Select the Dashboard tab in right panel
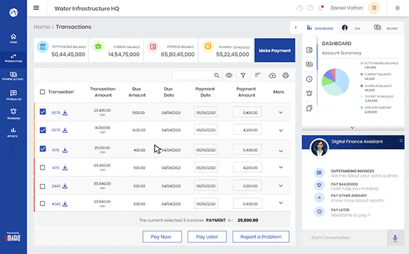 320,28
